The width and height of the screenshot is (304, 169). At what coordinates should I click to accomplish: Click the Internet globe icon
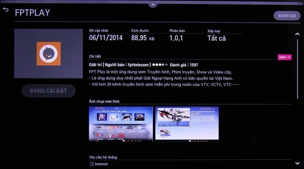92,164
